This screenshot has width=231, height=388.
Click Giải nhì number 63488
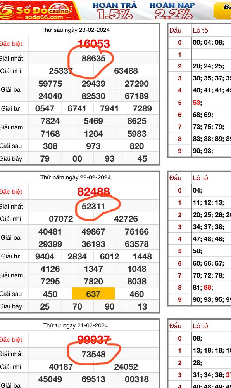(x=126, y=71)
